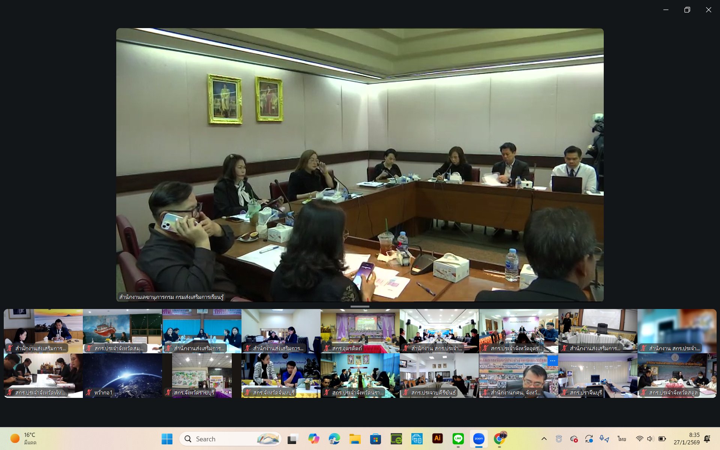Select the หว้ากอ1 participant thumbnail
Screen dimensions: 720x450
122,375
